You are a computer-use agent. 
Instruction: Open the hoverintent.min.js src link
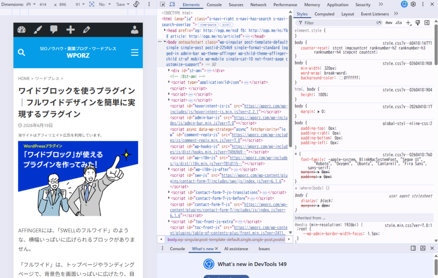coord(228,109)
